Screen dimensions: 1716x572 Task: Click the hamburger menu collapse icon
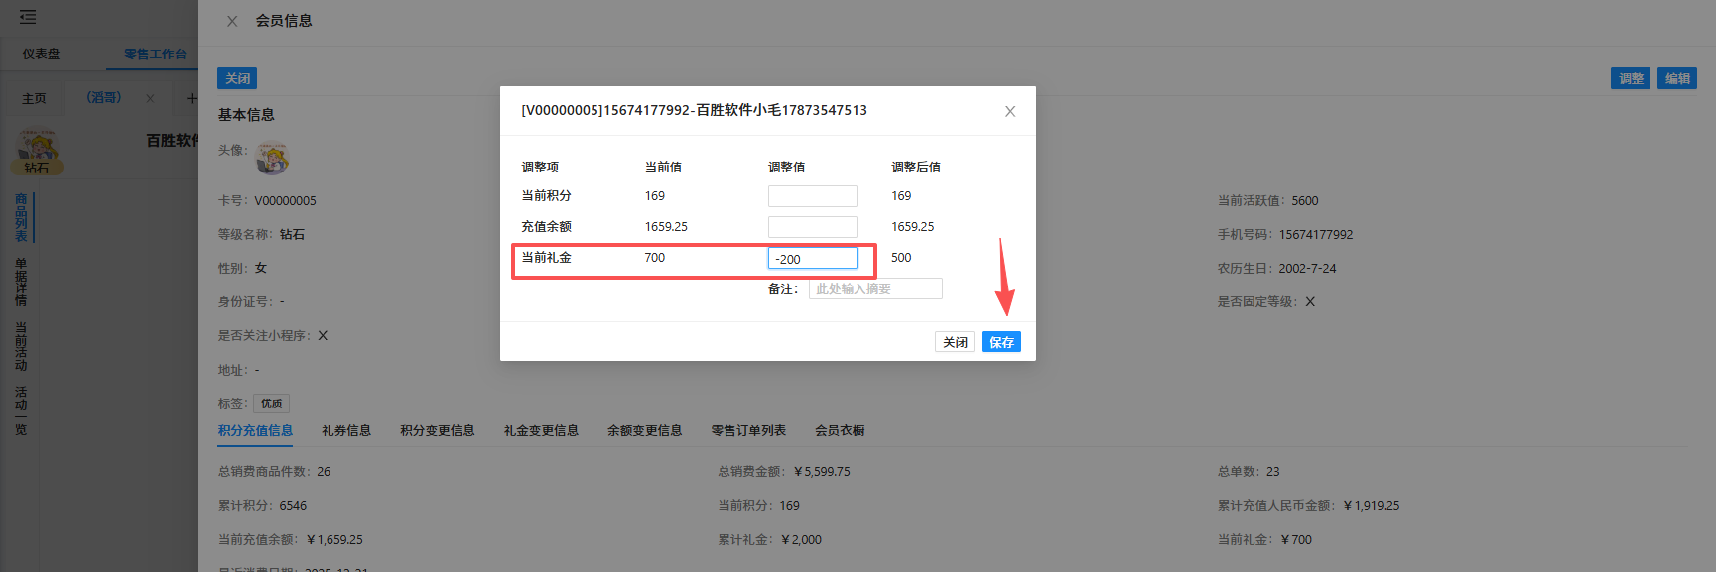[28, 17]
